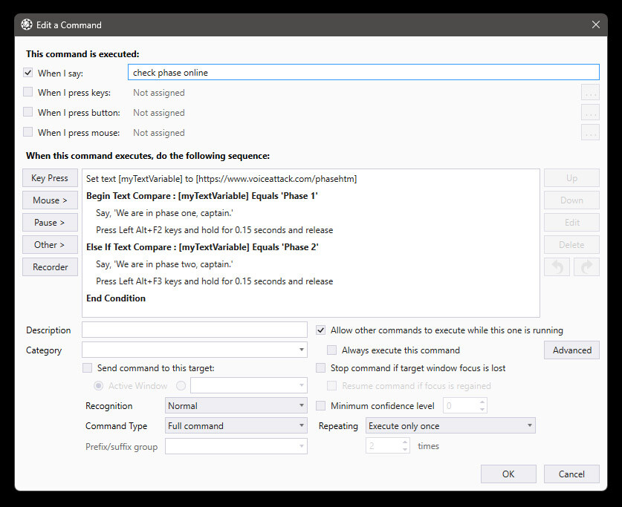
Task: Open the Other actions menu
Action: coord(50,244)
